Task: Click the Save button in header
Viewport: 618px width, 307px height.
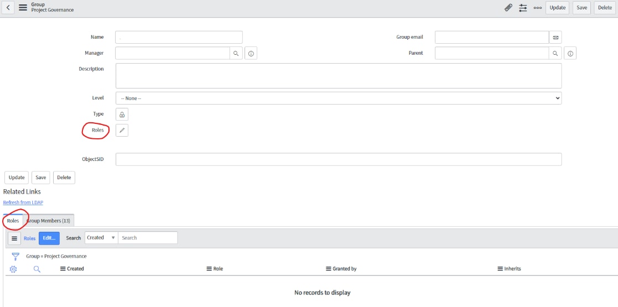Action: point(581,8)
